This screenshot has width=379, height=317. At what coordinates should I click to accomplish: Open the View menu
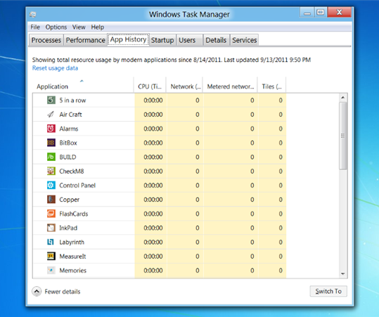(79, 27)
